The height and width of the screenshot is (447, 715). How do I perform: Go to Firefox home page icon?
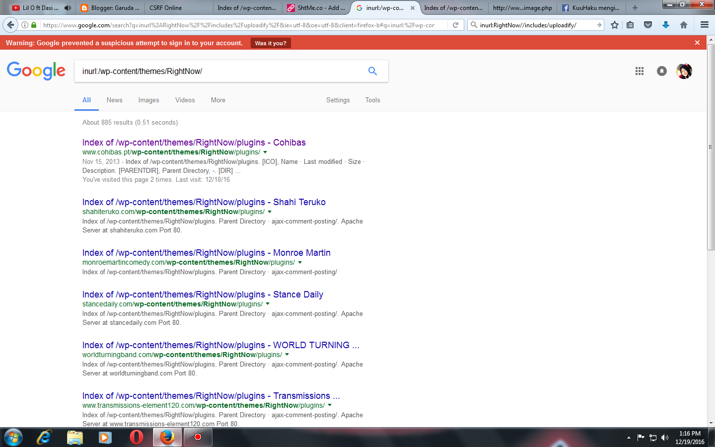684,25
